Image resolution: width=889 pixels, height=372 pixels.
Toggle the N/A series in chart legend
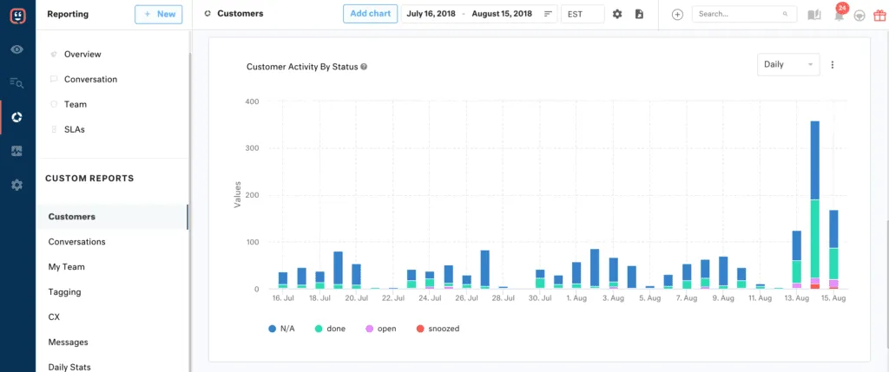(x=282, y=329)
